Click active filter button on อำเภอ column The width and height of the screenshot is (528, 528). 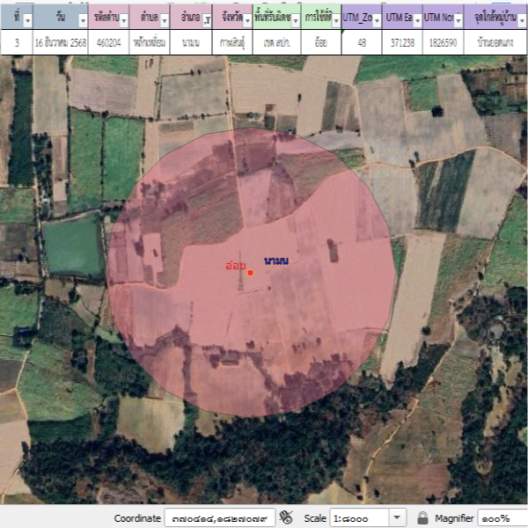pos(205,19)
